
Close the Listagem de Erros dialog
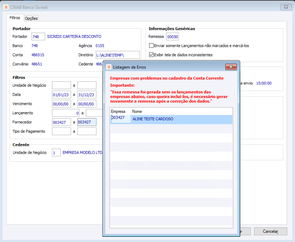[231, 67]
